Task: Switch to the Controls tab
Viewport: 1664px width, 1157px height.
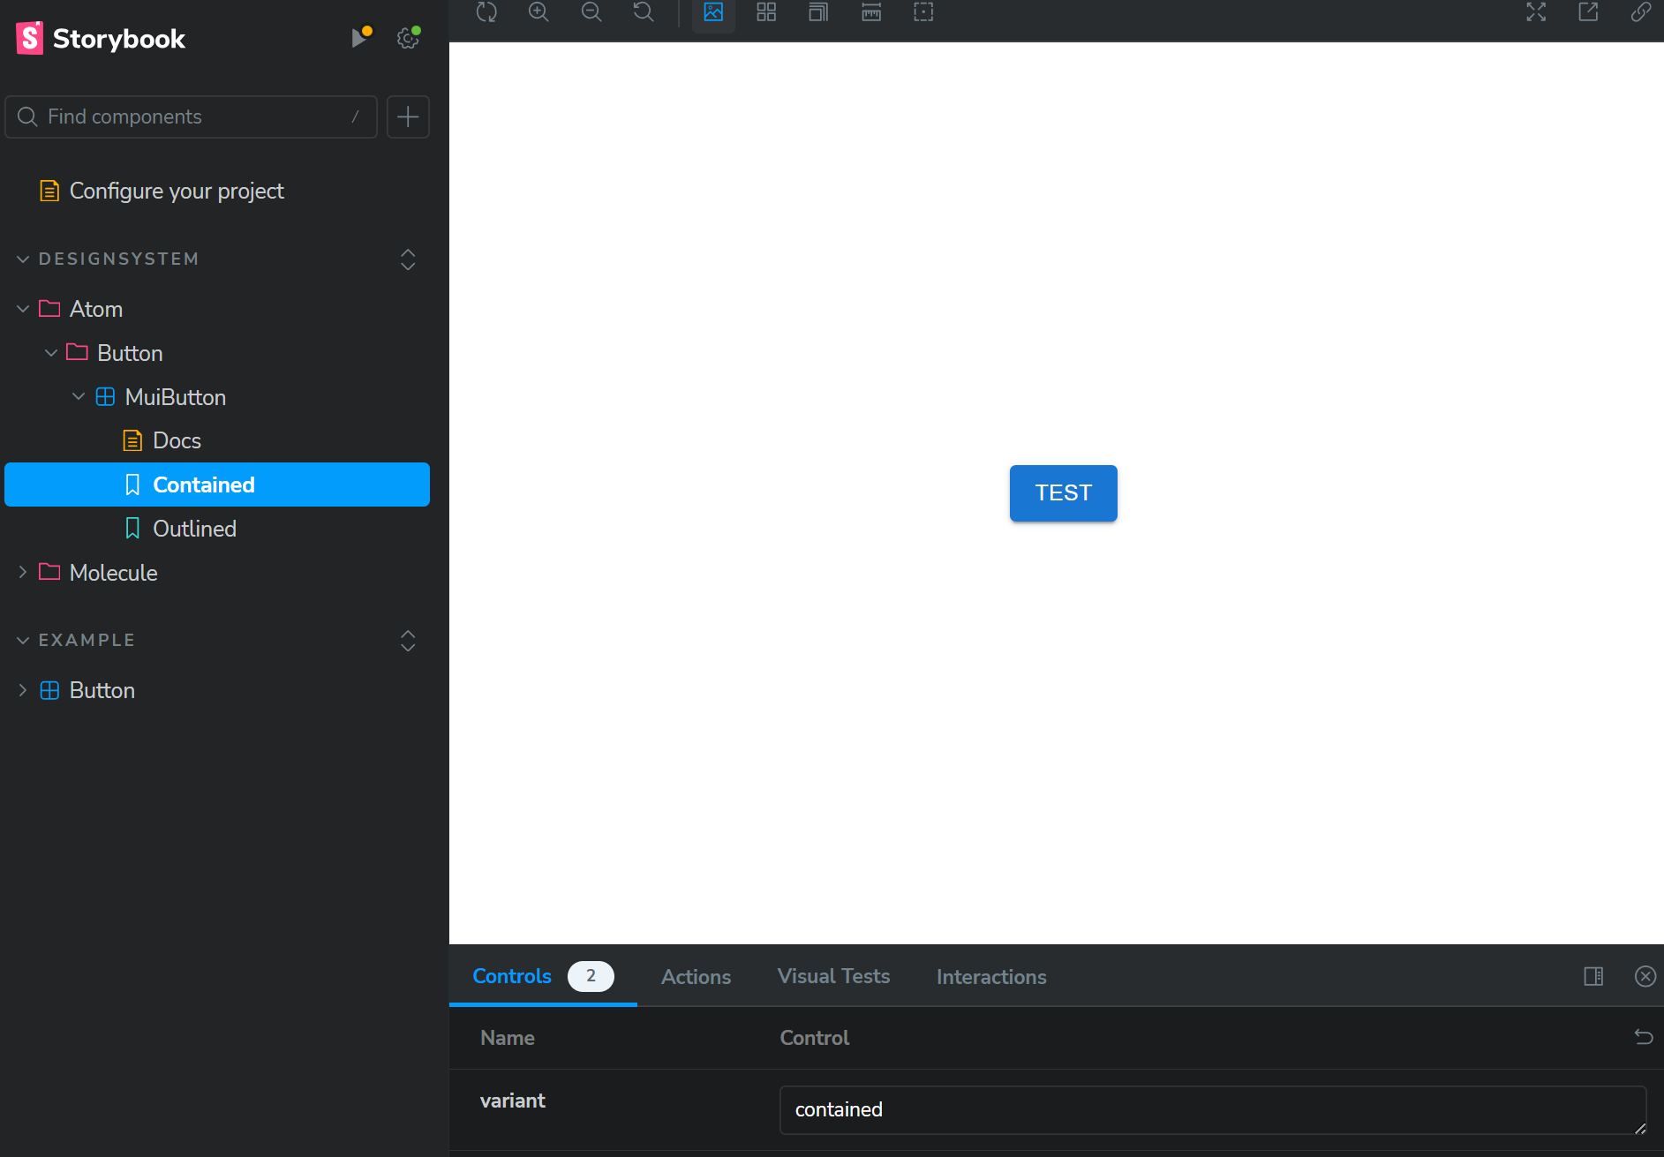Action: click(543, 976)
